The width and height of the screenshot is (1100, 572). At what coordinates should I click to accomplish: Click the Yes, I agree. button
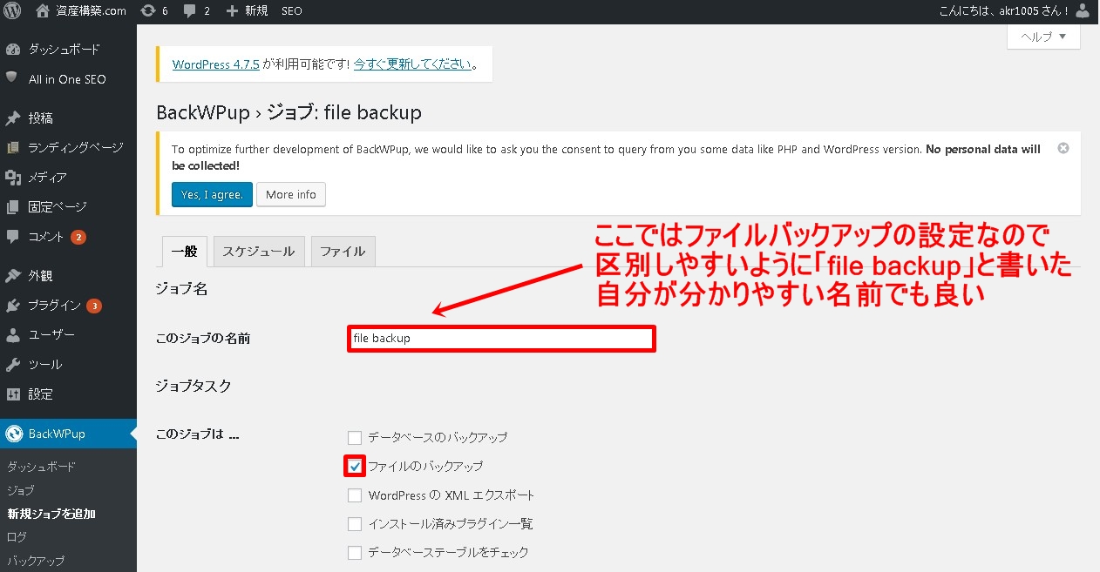point(212,194)
